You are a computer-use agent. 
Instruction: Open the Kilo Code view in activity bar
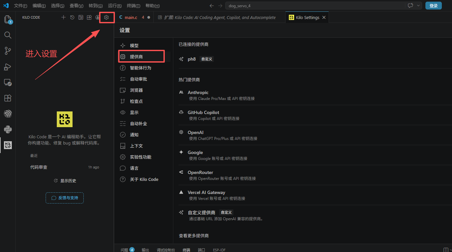coord(8,145)
